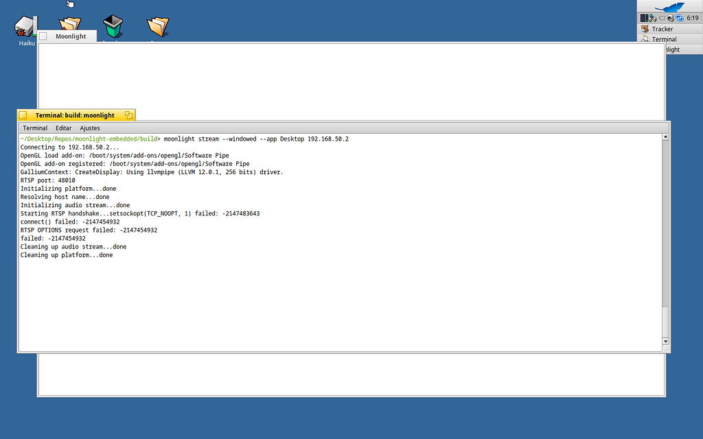703x439 pixels.
Task: Open the Terminal menu
Action: tap(35, 128)
